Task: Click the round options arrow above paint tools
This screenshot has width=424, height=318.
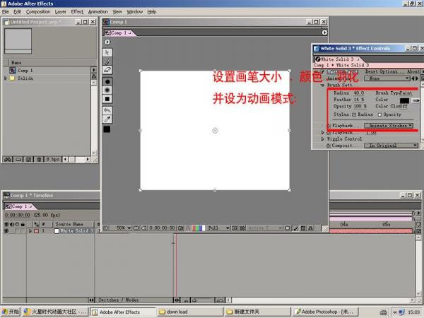Action: tap(107, 42)
